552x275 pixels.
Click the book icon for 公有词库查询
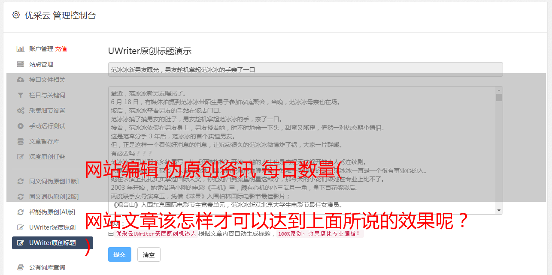point(20,267)
